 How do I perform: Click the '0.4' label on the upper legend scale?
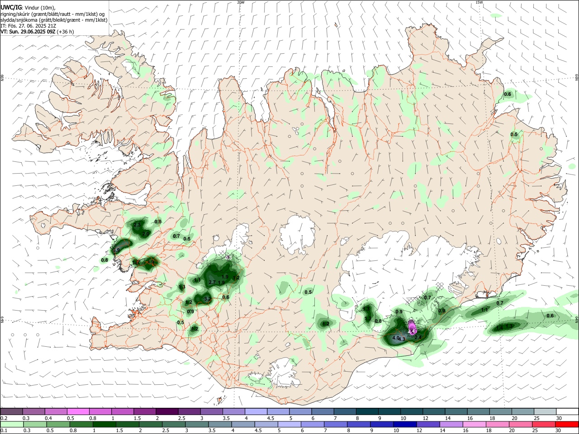pyautogui.click(x=48, y=418)
